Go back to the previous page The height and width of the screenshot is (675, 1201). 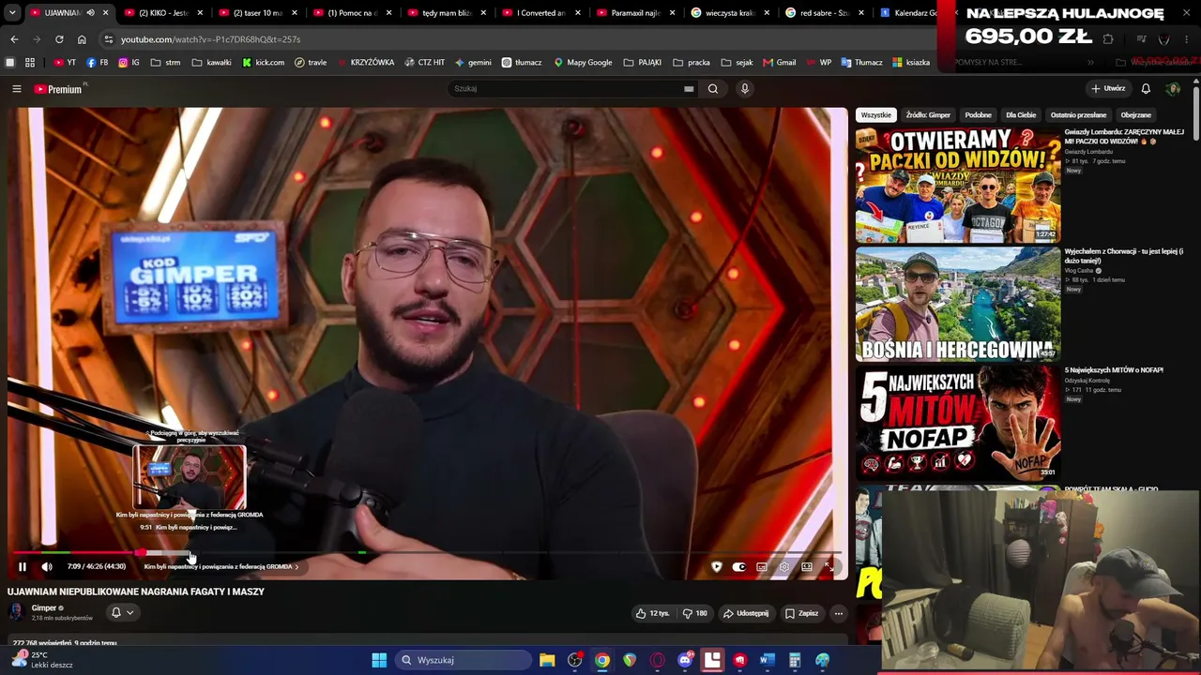point(14,39)
